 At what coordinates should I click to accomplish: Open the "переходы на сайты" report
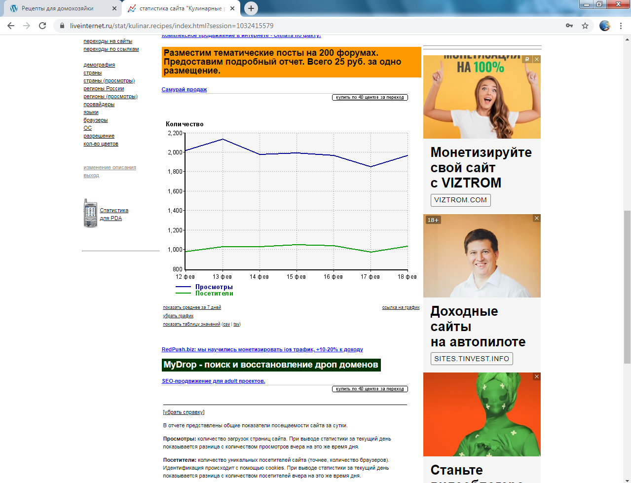pyautogui.click(x=108, y=41)
